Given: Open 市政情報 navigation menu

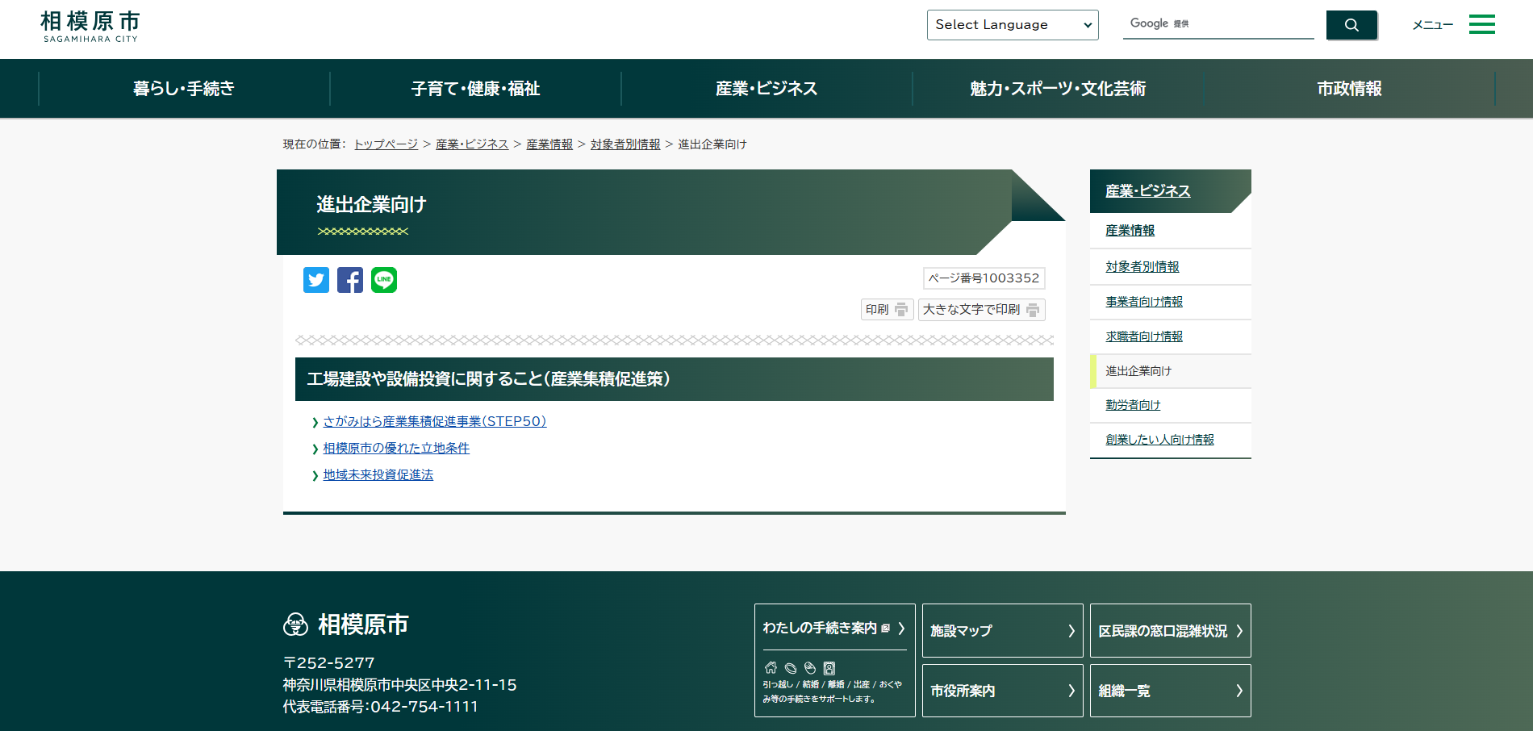Looking at the screenshot, I should [x=1349, y=89].
